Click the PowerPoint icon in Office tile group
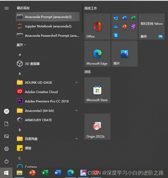Image resolution: width=168 pixels, height=178 pixels. [x=125, y=27]
